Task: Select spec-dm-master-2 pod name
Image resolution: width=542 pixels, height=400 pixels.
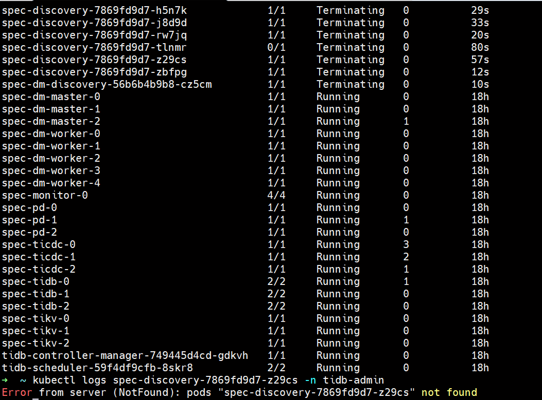Action: pos(51,122)
